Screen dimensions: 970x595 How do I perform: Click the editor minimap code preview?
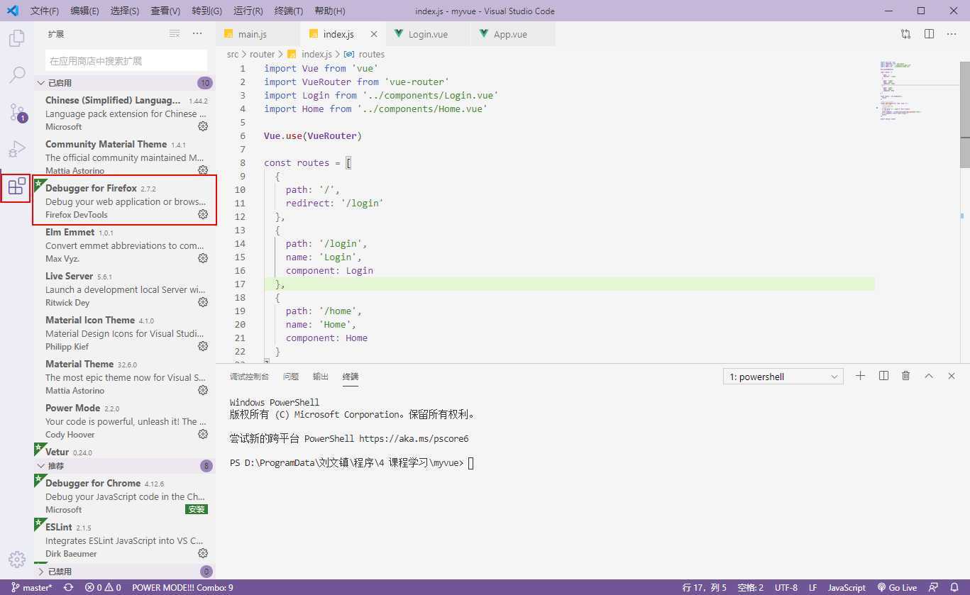pyautogui.click(x=901, y=92)
